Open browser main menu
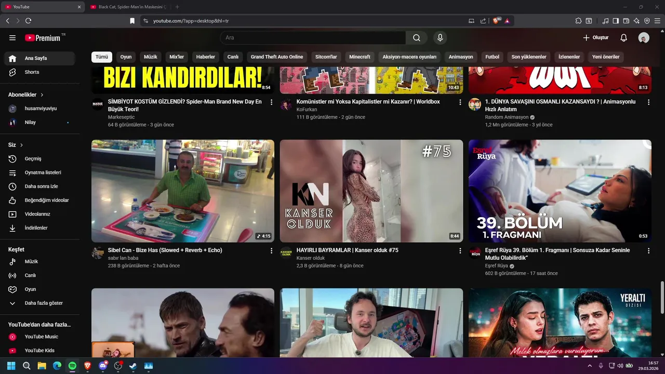 pyautogui.click(x=657, y=21)
